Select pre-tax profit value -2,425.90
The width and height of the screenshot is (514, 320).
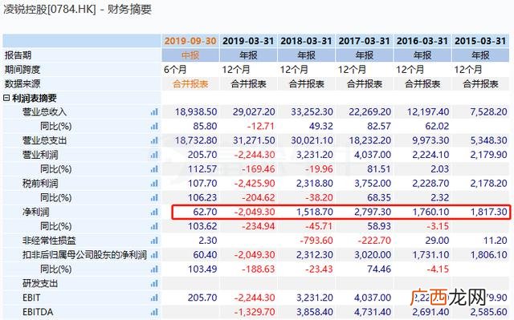click(x=255, y=183)
